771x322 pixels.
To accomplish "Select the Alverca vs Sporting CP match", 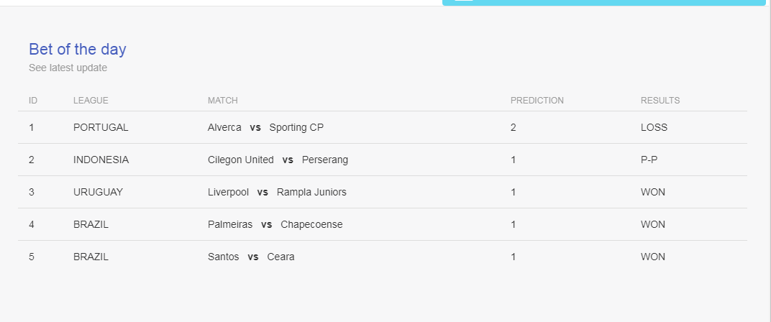I will (x=265, y=127).
